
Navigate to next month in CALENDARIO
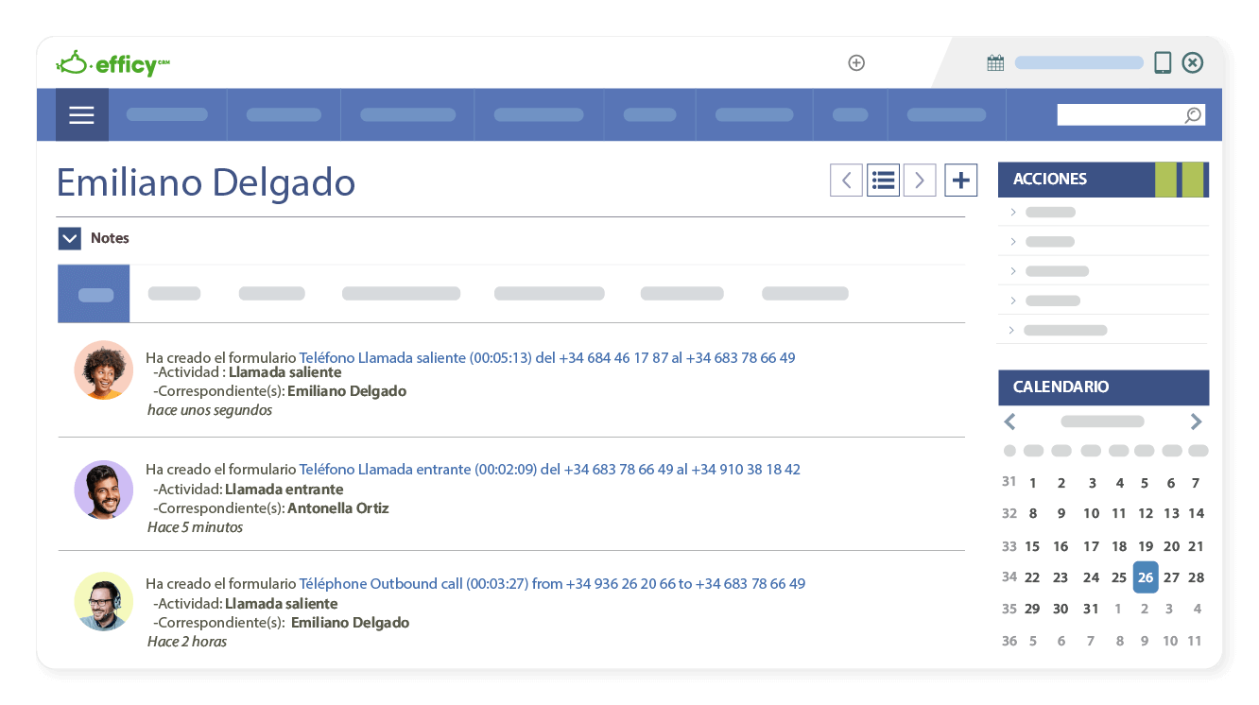pos(1196,421)
